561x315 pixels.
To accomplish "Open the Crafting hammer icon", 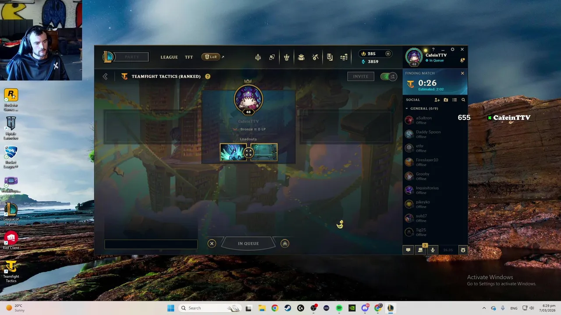I will [x=315, y=57].
